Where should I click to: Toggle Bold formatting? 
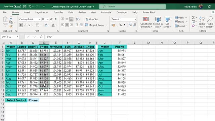pos(21,25)
